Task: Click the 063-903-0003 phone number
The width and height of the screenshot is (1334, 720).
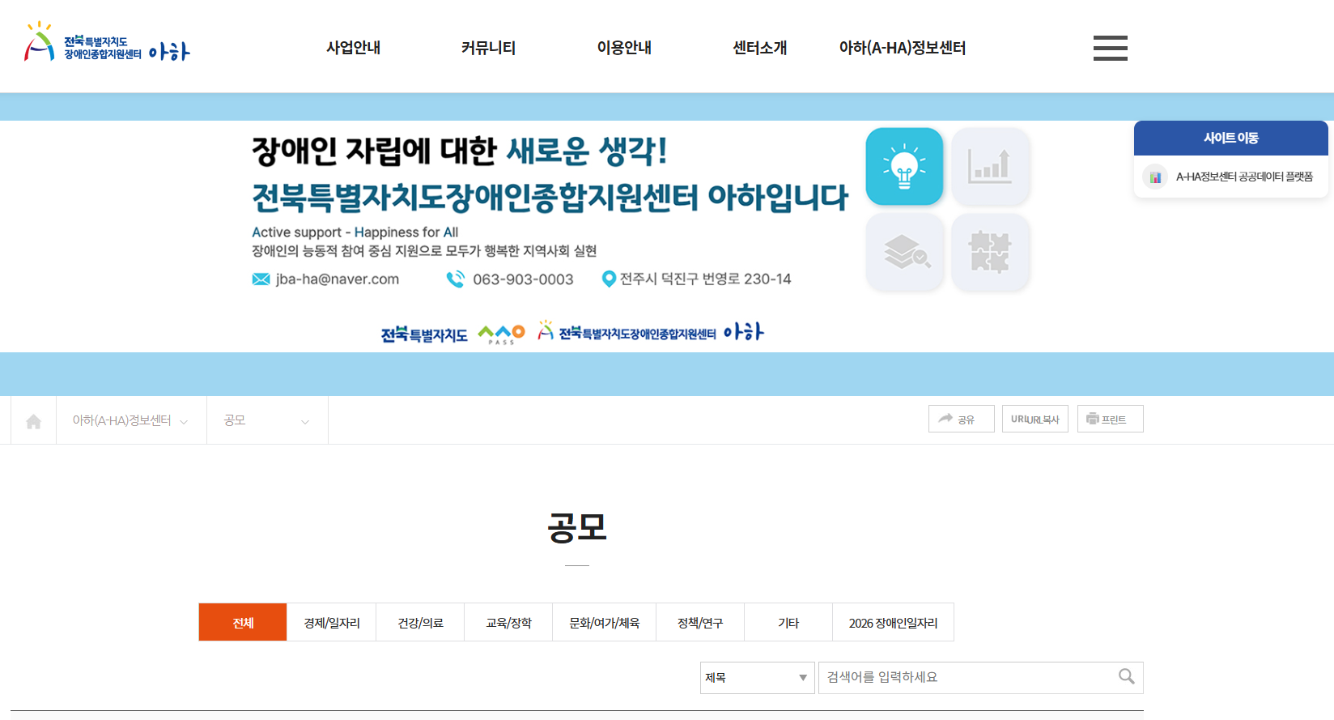Action: tap(523, 279)
